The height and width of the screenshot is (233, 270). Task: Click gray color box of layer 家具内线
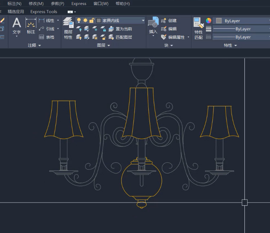click(99, 20)
